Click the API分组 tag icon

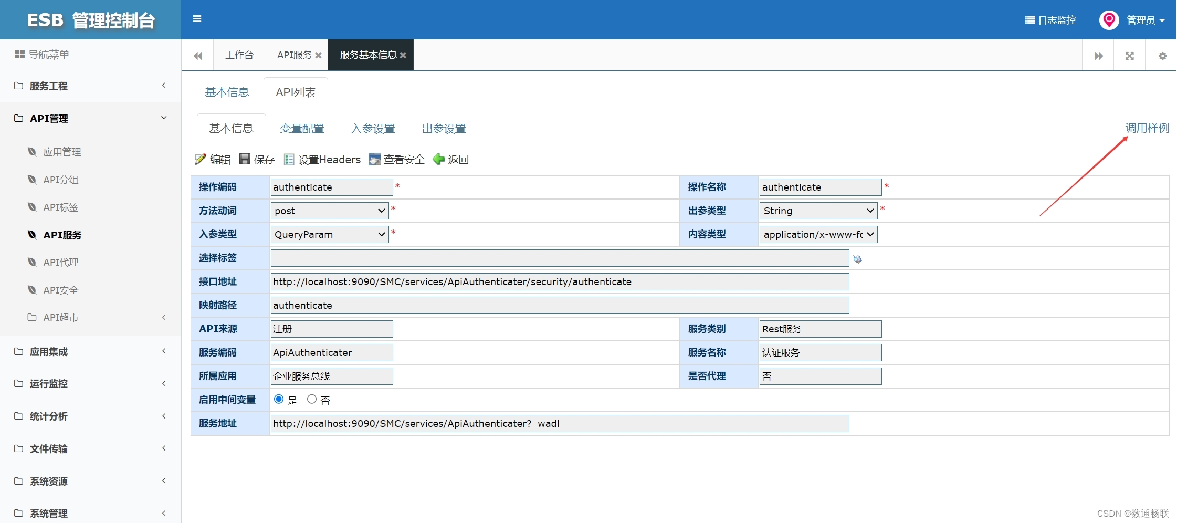pyautogui.click(x=32, y=180)
